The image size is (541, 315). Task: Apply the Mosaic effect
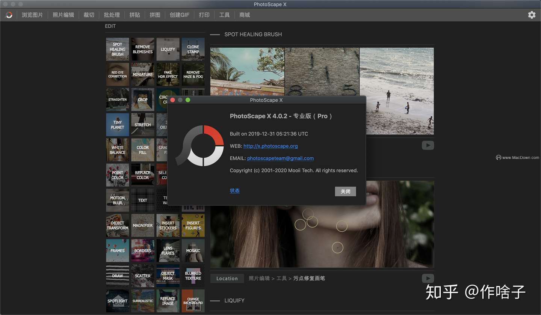(193, 250)
